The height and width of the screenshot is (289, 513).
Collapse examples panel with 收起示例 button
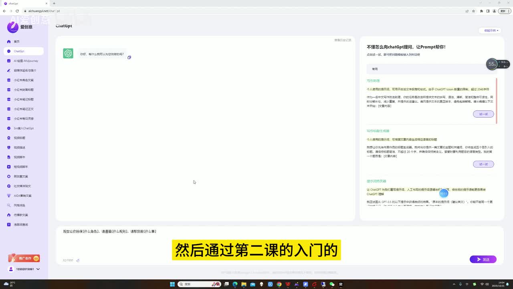click(490, 31)
